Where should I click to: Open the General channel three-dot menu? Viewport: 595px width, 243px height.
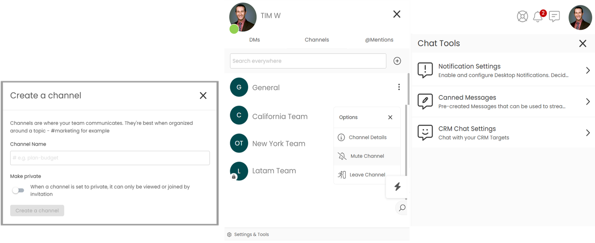(399, 87)
